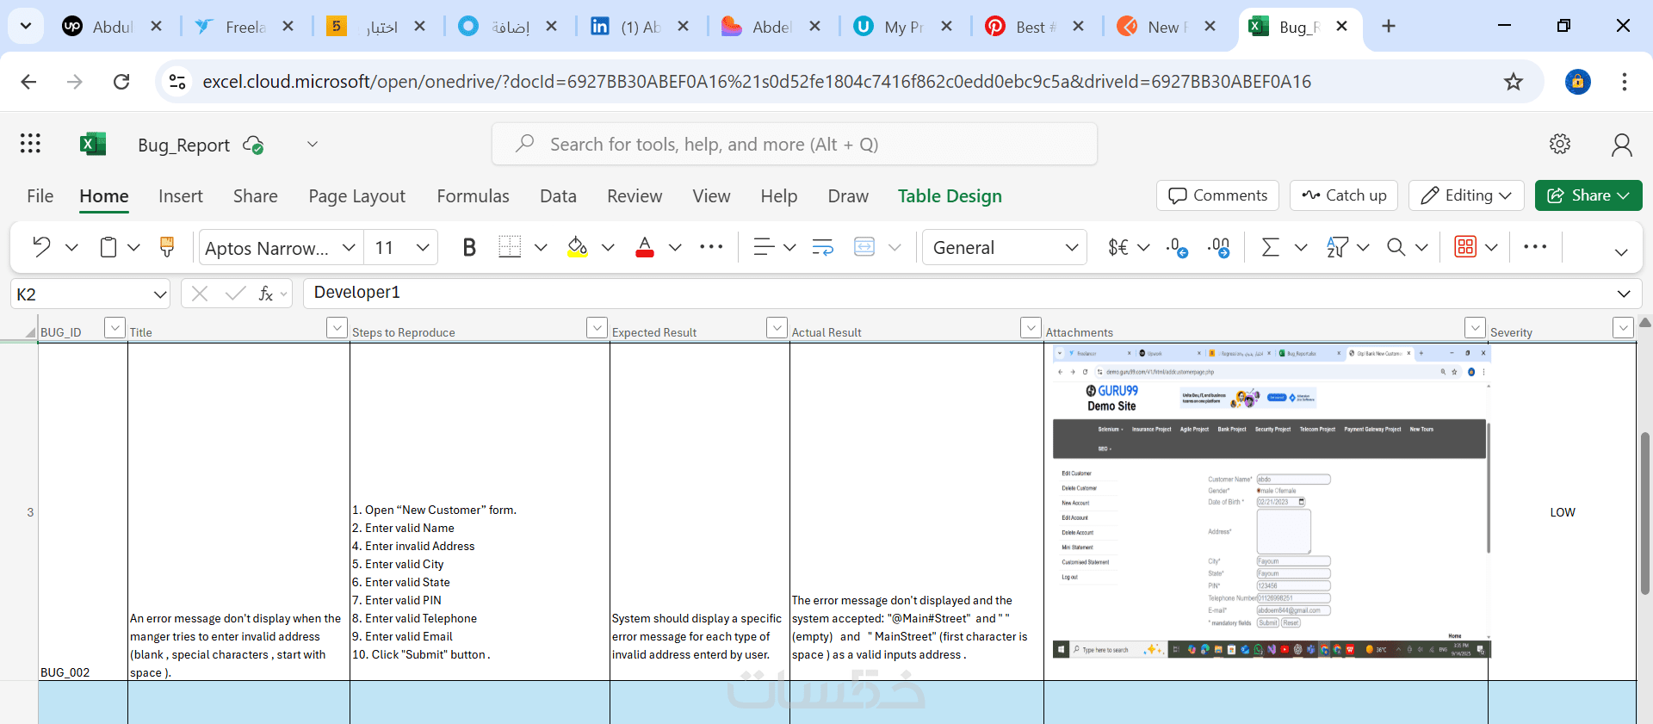
Task: Switch to the Formulas tab
Action: (473, 196)
